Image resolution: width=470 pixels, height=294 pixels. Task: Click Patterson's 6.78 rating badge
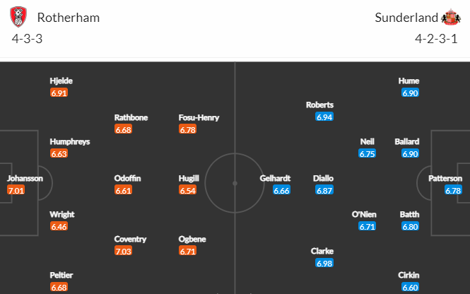coord(453,190)
